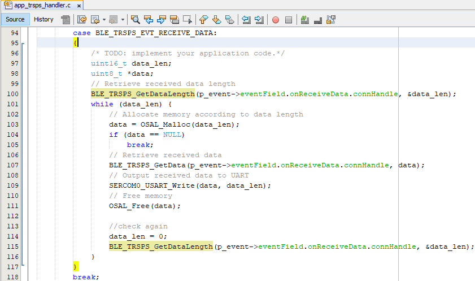Click the Source view button
Viewport: 475px width, 281px height.
click(x=15, y=19)
